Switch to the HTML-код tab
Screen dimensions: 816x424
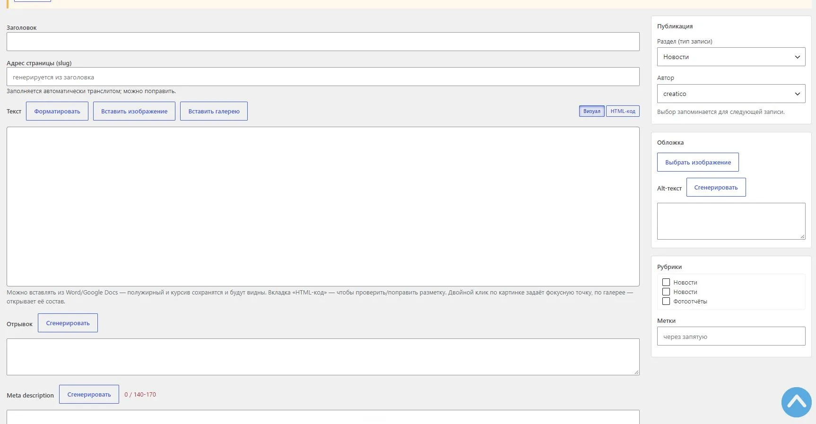pos(623,111)
